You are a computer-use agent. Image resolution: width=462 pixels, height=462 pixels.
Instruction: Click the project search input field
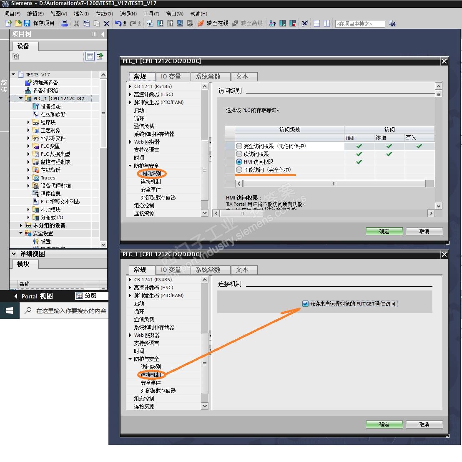click(360, 24)
